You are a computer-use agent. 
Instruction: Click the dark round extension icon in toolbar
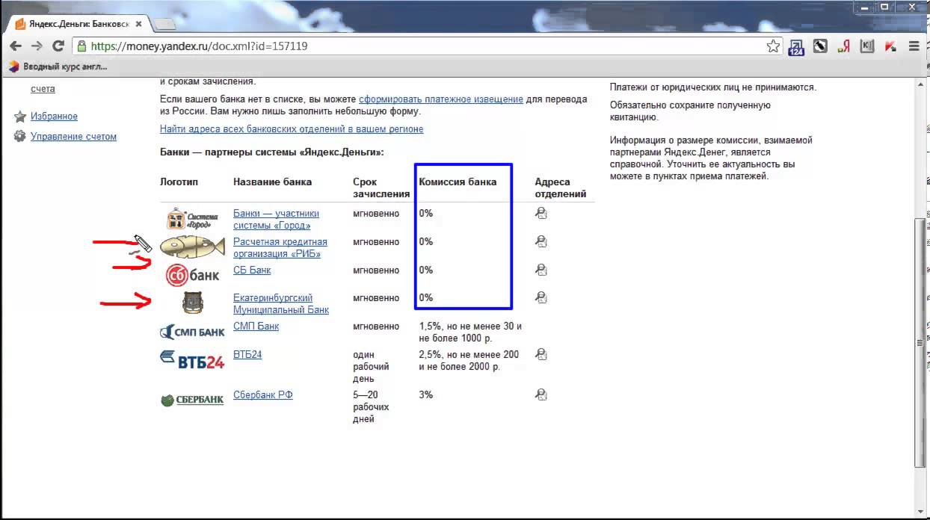pyautogui.click(x=820, y=46)
